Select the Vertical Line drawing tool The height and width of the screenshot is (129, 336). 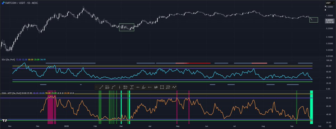(120, 87)
